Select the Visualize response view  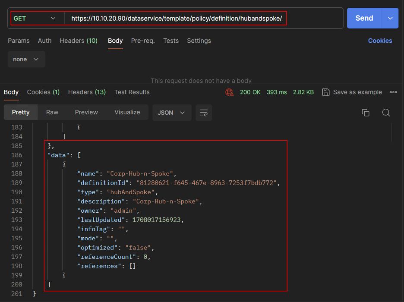tap(127, 112)
